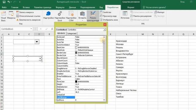Open the File (Файл) tab
Image resolution: width=196 pixels, height=110 pixels.
(x=4, y=7)
